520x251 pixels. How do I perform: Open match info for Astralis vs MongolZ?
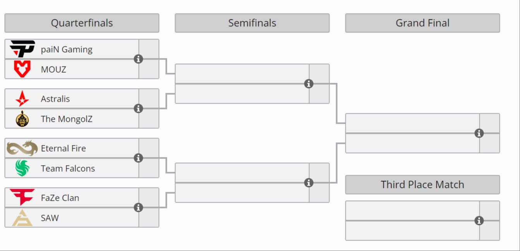tap(138, 109)
